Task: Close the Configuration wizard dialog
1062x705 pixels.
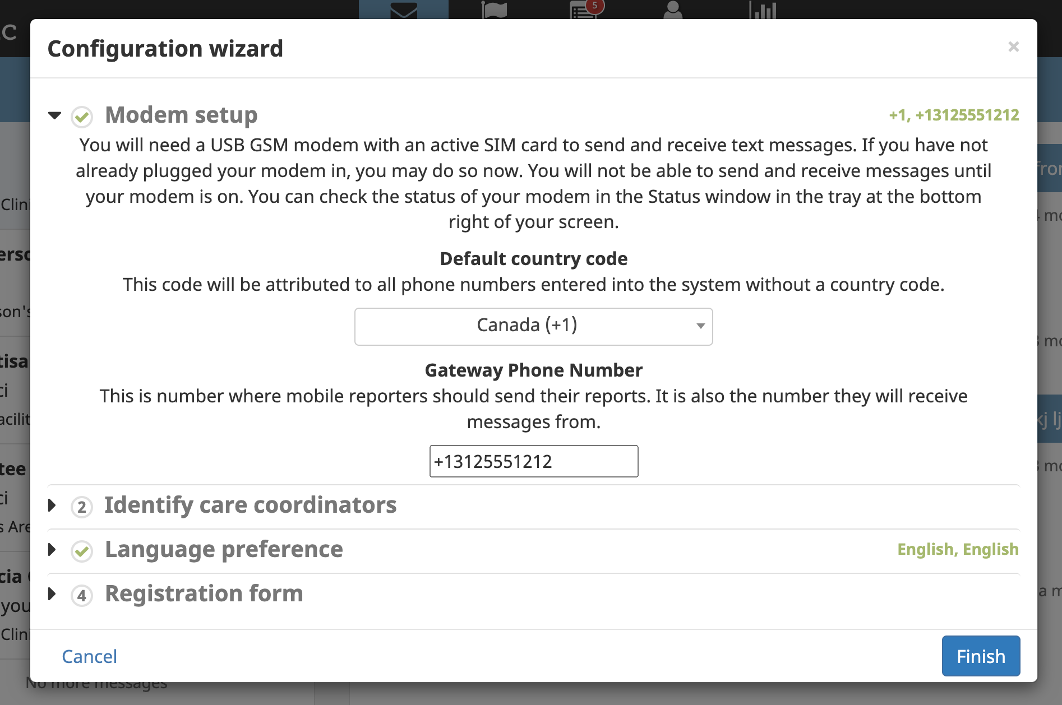Action: [1014, 47]
